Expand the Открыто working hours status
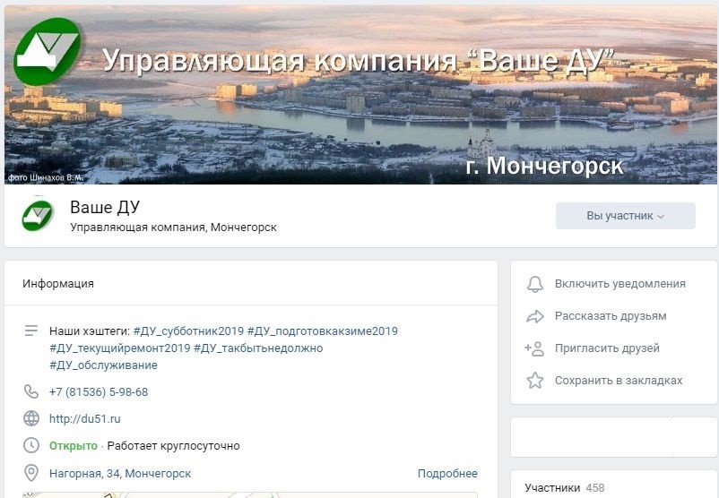Image resolution: width=719 pixels, height=498 pixels. [x=74, y=446]
